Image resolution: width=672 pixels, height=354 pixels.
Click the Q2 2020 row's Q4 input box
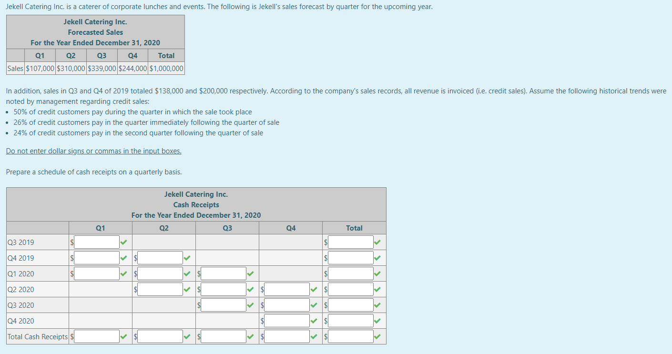[x=287, y=289]
